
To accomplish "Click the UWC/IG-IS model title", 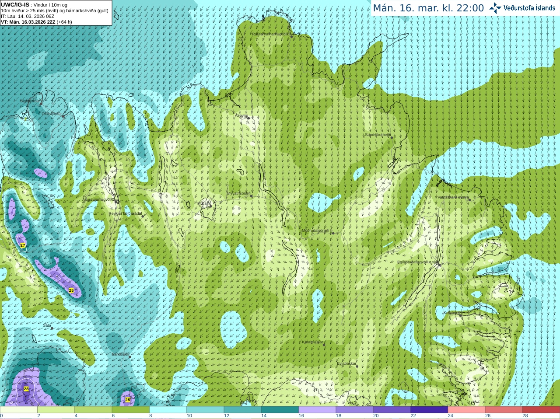I will (15, 5).
